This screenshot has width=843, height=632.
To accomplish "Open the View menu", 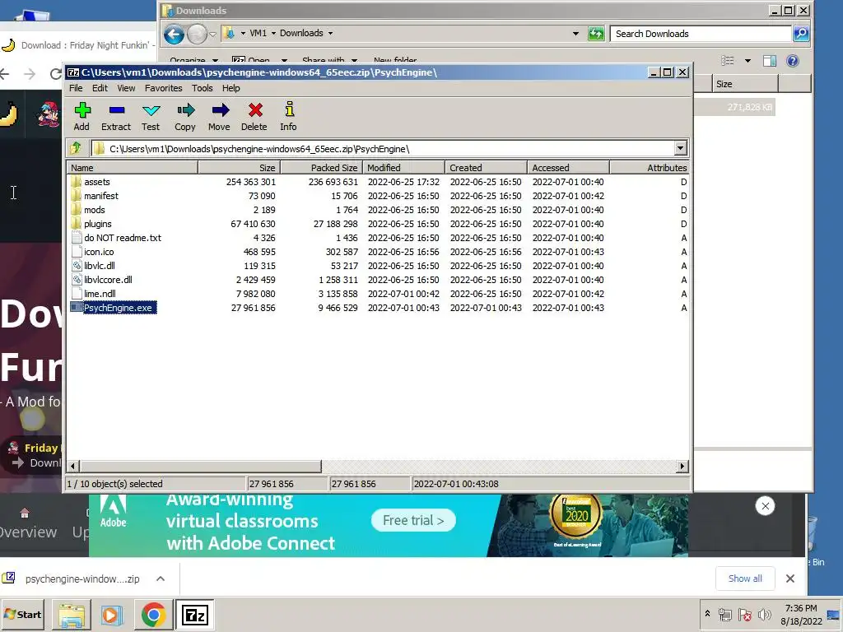I will [x=126, y=88].
